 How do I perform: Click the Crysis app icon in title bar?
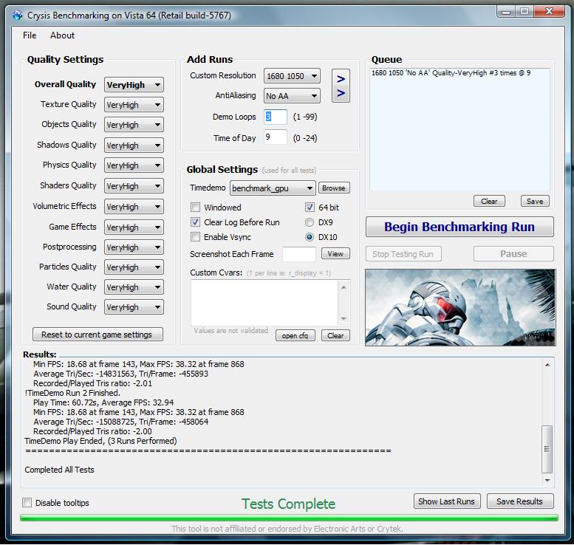(17, 16)
